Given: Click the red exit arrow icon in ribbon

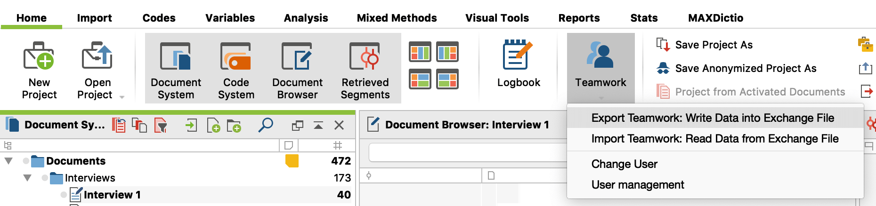Looking at the screenshot, I should pyautogui.click(x=867, y=91).
